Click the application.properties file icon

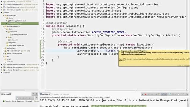coord(7,45)
